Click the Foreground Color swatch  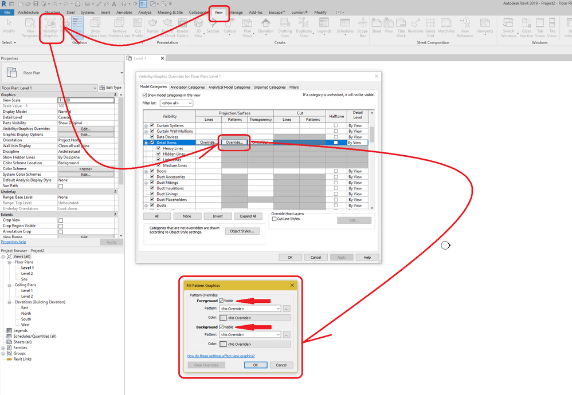tap(224, 318)
